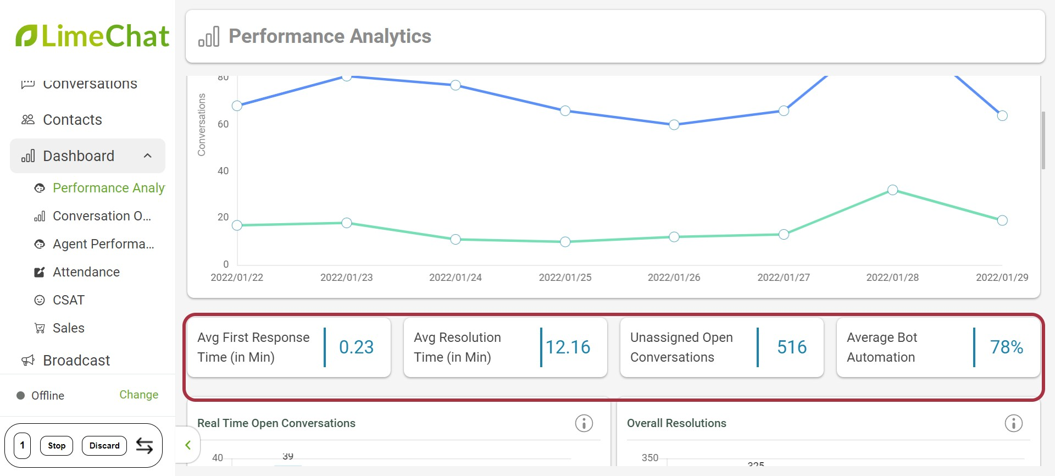The height and width of the screenshot is (476, 1055).
Task: Click the Performance Analytics header chart icon
Action: (x=209, y=36)
